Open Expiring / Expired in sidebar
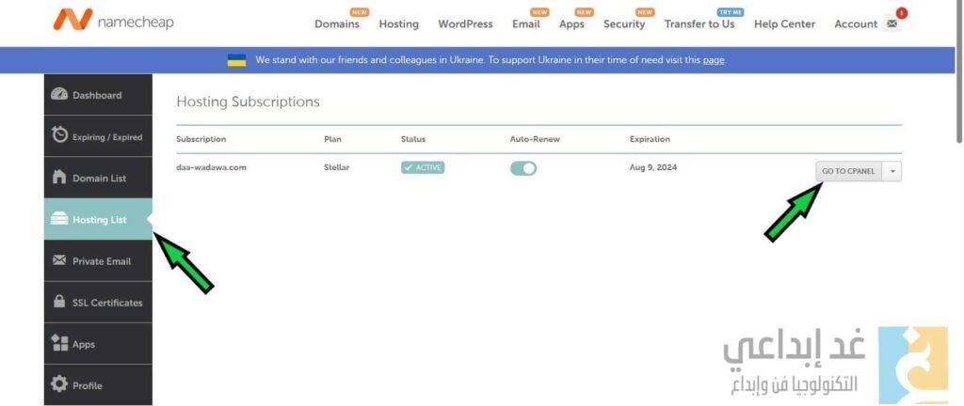The width and height of the screenshot is (964, 406). point(98,136)
